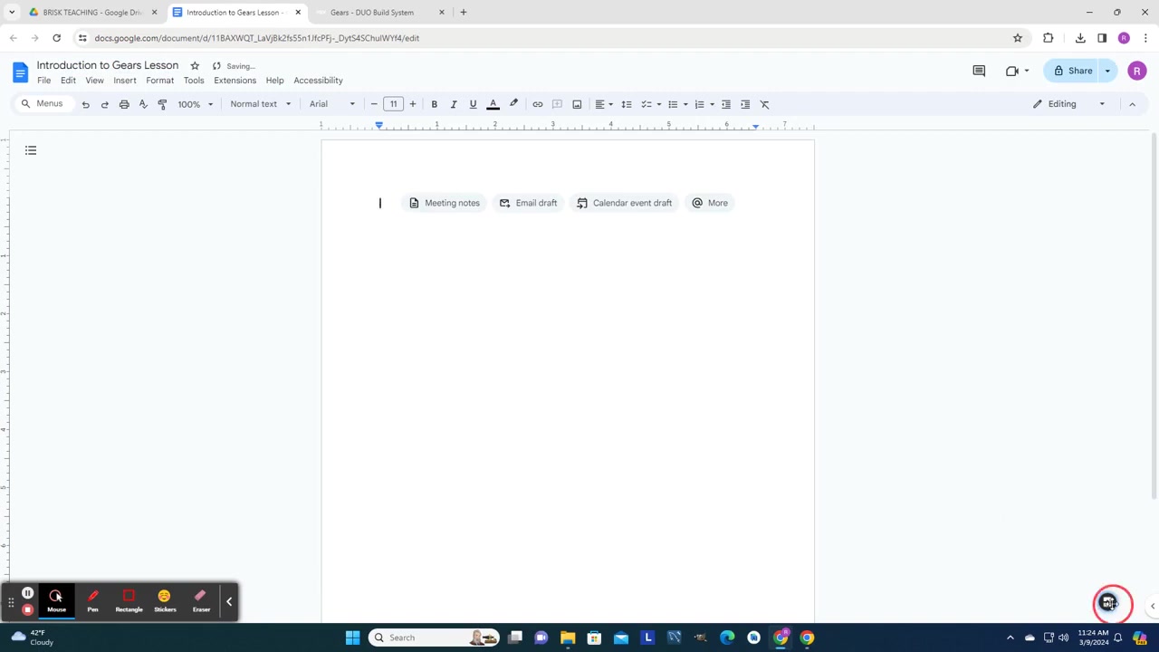The width and height of the screenshot is (1159, 652).
Task: Select the Rectangle annotation tool
Action: (x=129, y=601)
